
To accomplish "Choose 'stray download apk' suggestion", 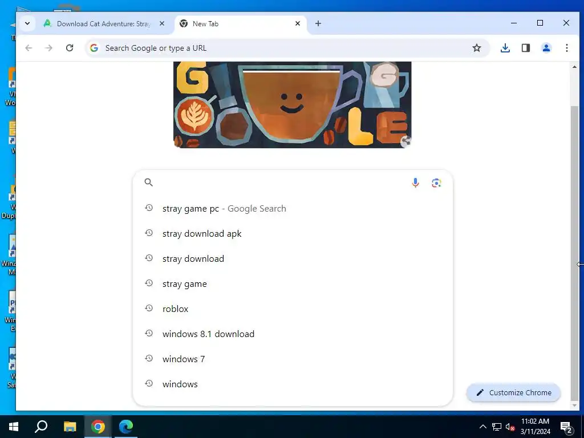I will [293, 233].
